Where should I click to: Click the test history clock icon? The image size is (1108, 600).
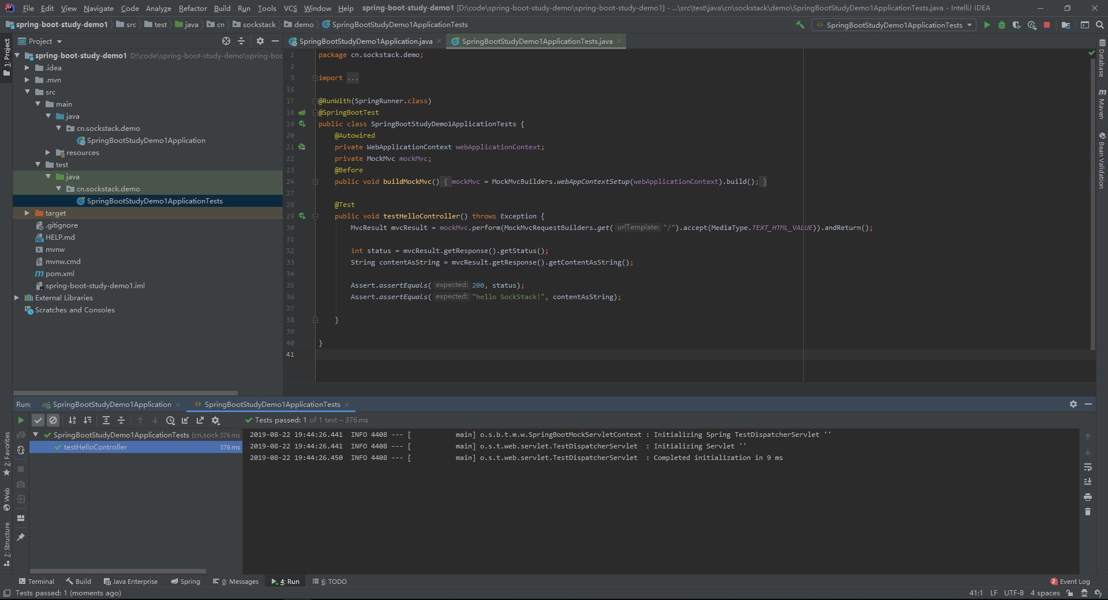click(x=170, y=420)
